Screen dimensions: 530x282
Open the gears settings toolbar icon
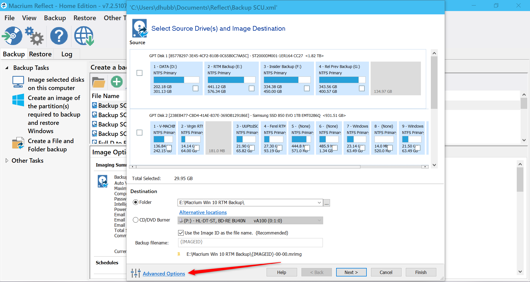34,36
